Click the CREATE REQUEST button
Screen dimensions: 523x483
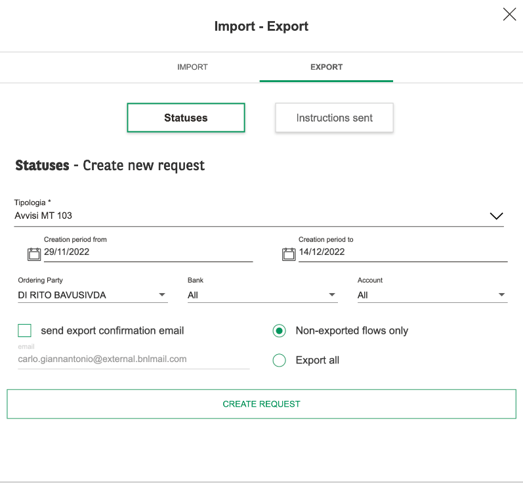pos(261,404)
